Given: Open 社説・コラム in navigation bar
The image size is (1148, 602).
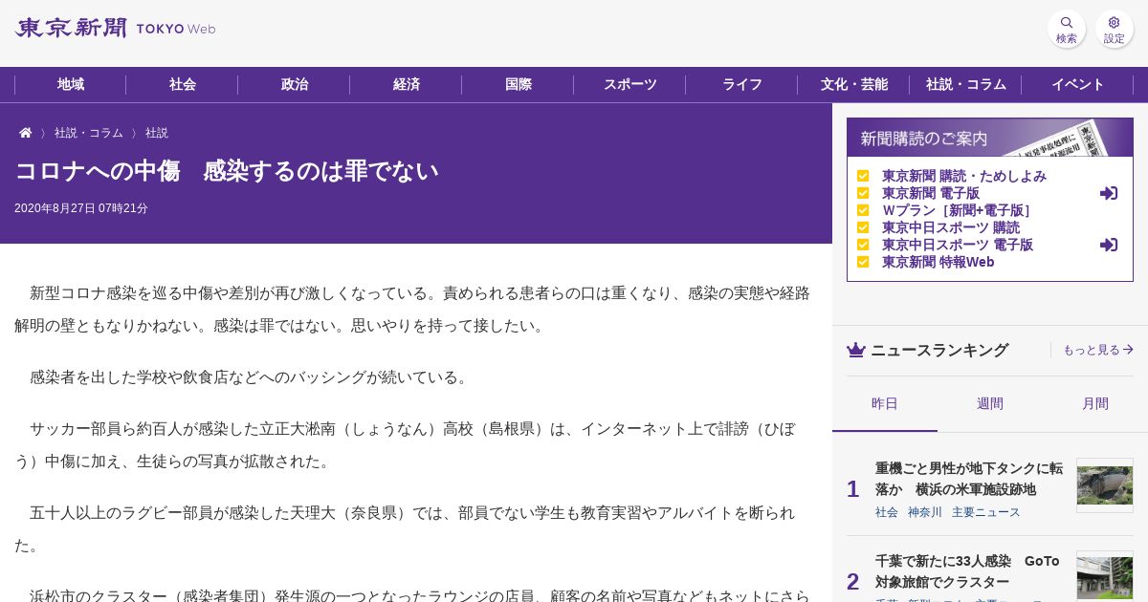Looking at the screenshot, I should coord(966,84).
